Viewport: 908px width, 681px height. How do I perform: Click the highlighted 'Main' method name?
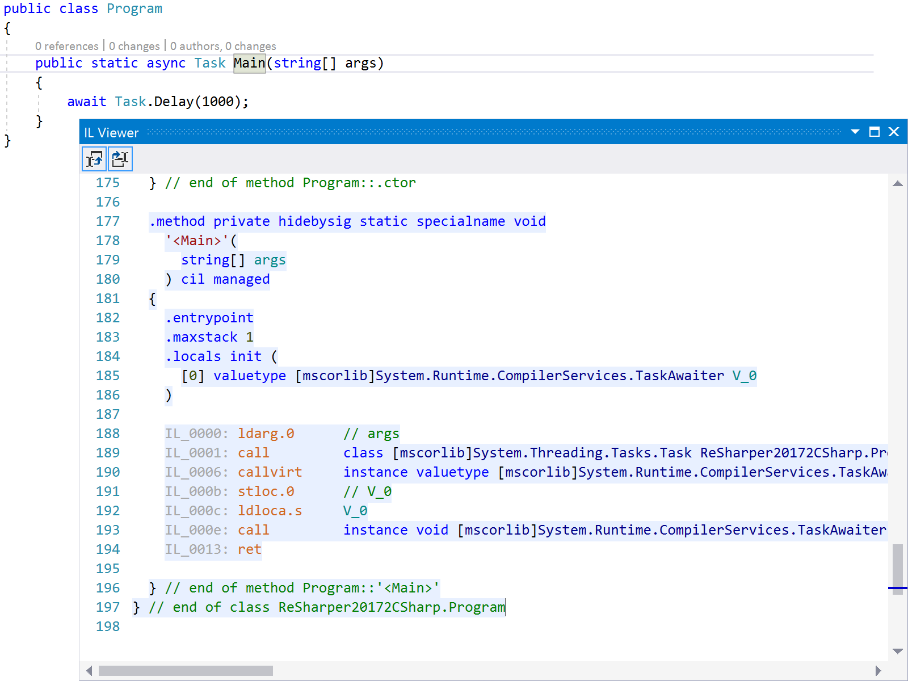pos(249,63)
